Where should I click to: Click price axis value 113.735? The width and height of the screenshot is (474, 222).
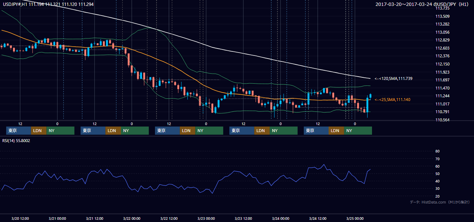[442, 8]
